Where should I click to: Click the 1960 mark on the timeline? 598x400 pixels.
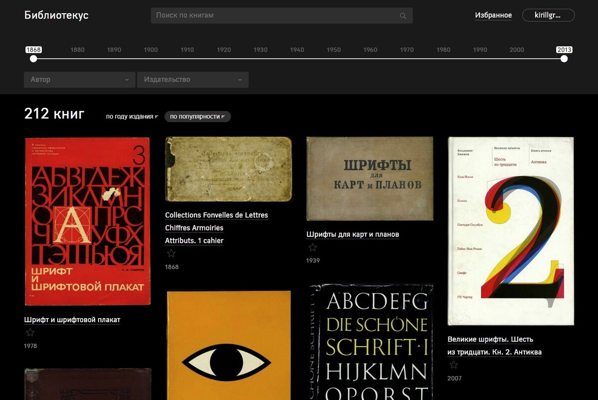click(370, 50)
